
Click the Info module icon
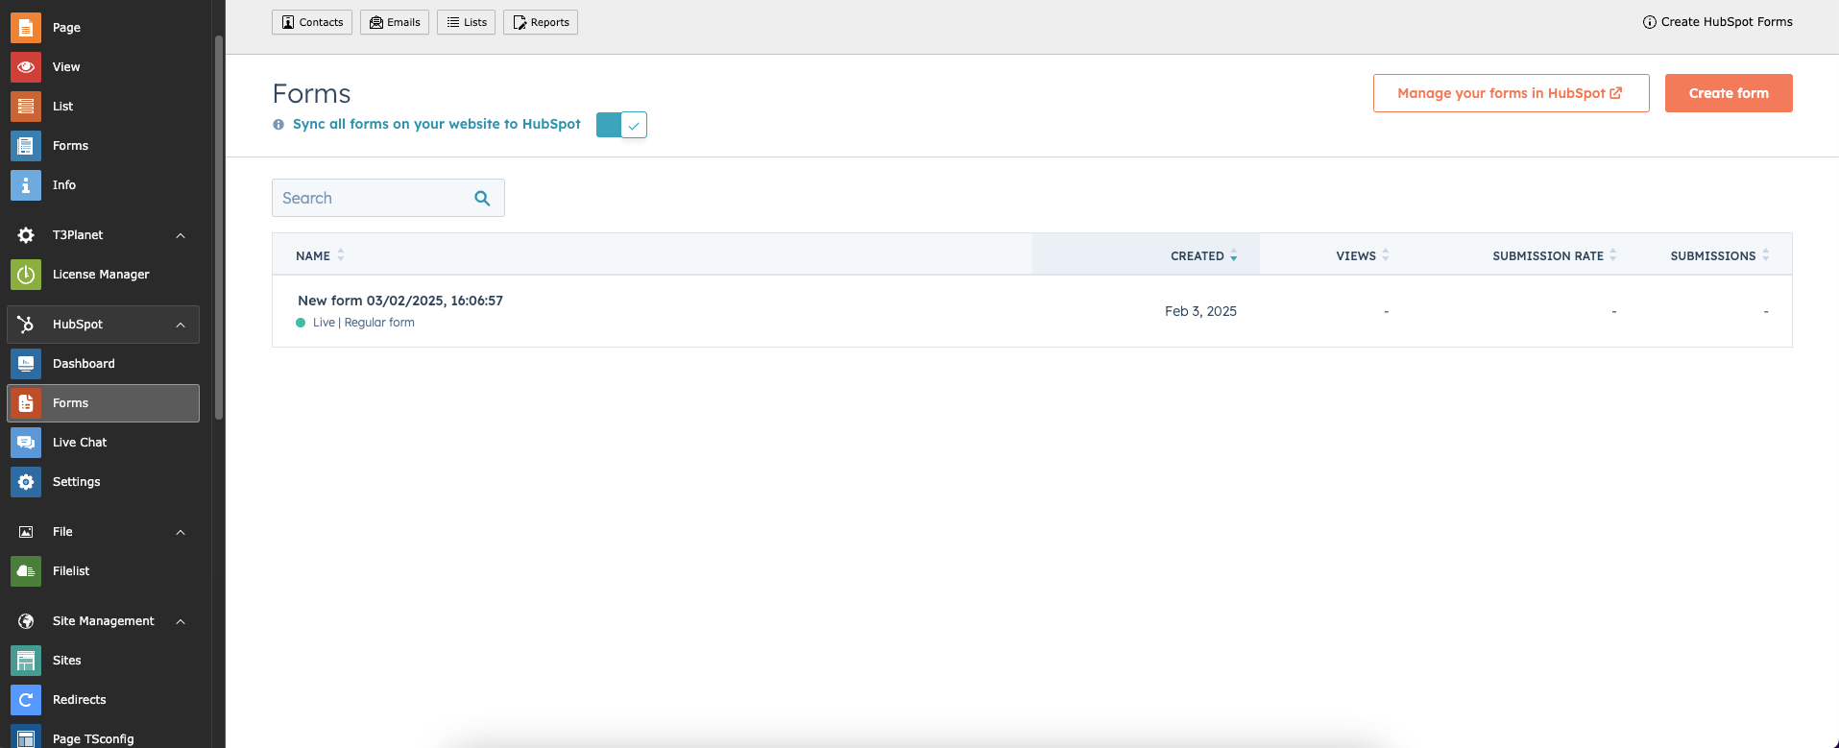click(x=26, y=185)
